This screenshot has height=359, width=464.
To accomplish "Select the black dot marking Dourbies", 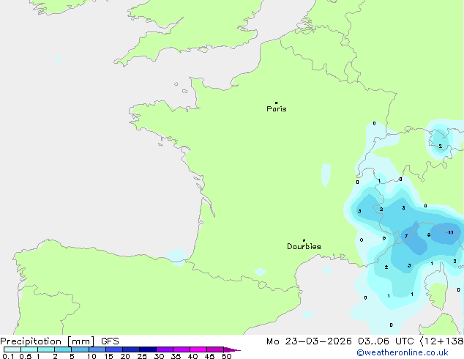I will (x=304, y=240).
